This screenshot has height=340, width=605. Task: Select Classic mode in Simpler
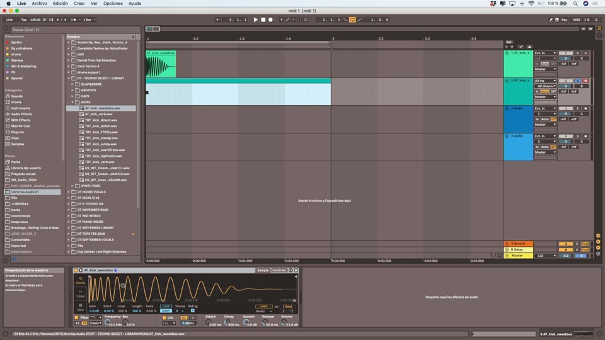point(80,280)
